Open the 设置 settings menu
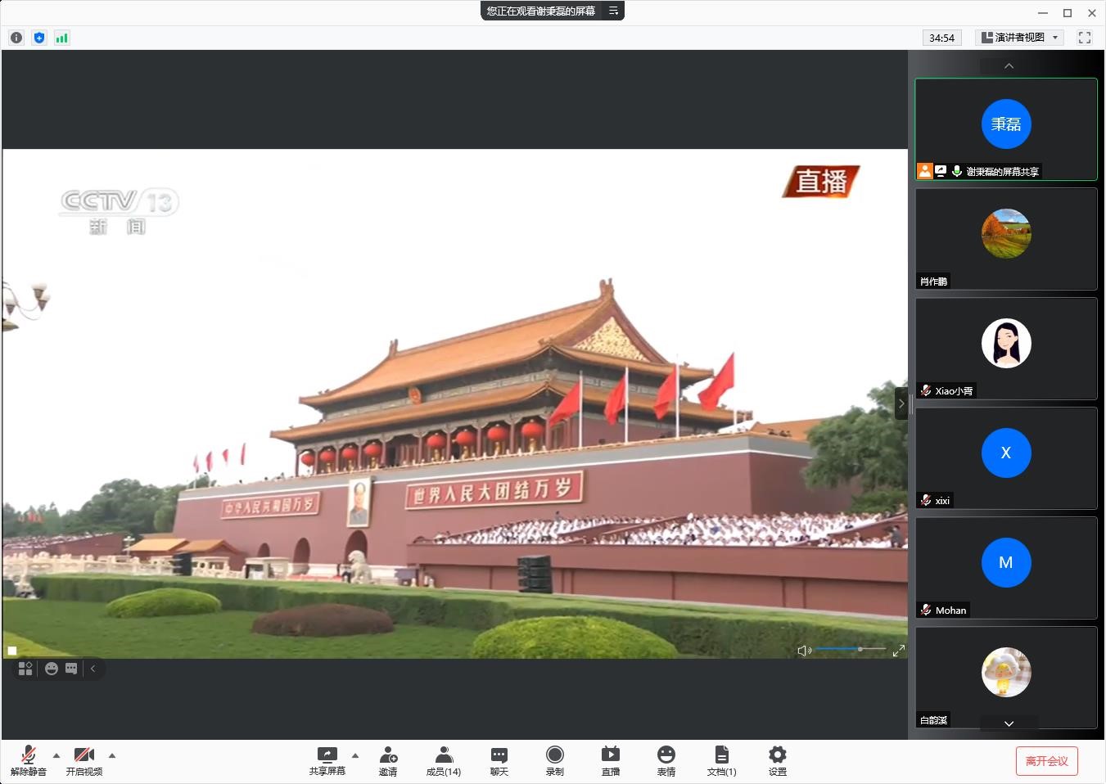Screen dimensions: 1106x784 777,760
